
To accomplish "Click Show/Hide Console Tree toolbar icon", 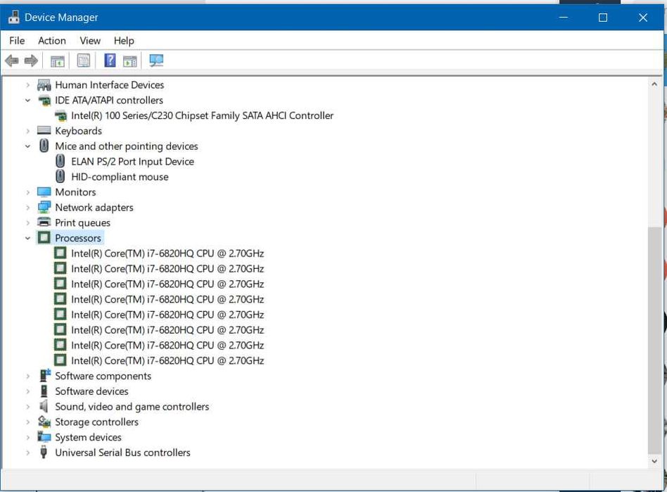I will point(58,61).
